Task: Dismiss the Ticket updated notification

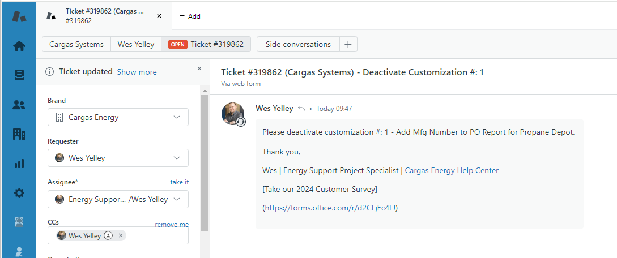Action: pyautogui.click(x=199, y=68)
